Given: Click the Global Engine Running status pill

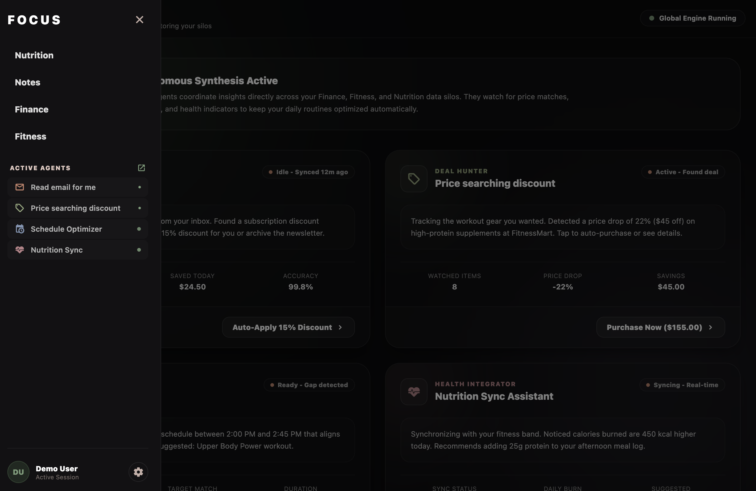Looking at the screenshot, I should click(692, 18).
